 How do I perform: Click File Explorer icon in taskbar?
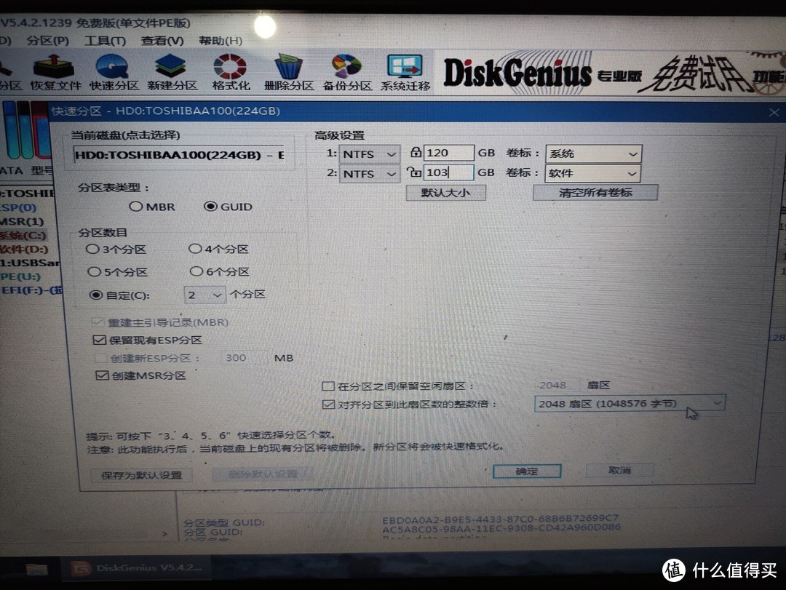pyautogui.click(x=36, y=569)
